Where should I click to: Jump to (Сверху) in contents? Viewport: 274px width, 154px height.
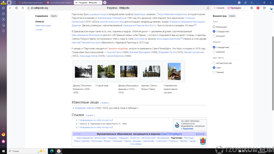coord(40,21)
